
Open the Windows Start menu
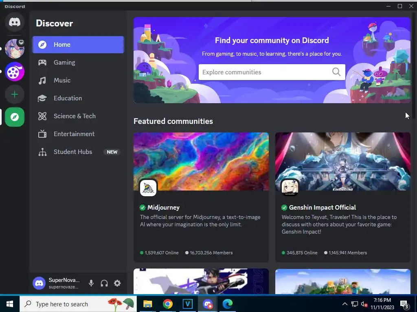click(10, 304)
